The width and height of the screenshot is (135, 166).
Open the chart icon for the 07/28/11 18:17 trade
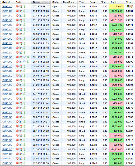click(21, 6)
